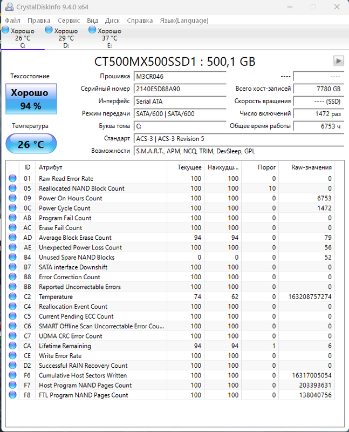Click status orb for Error Correction Count

(x=12, y=276)
